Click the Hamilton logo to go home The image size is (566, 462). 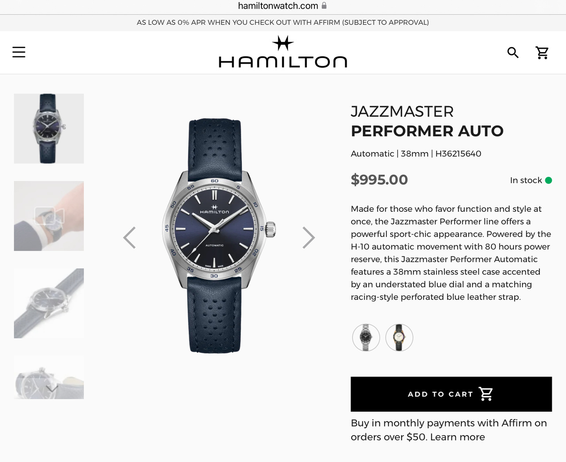click(x=283, y=52)
